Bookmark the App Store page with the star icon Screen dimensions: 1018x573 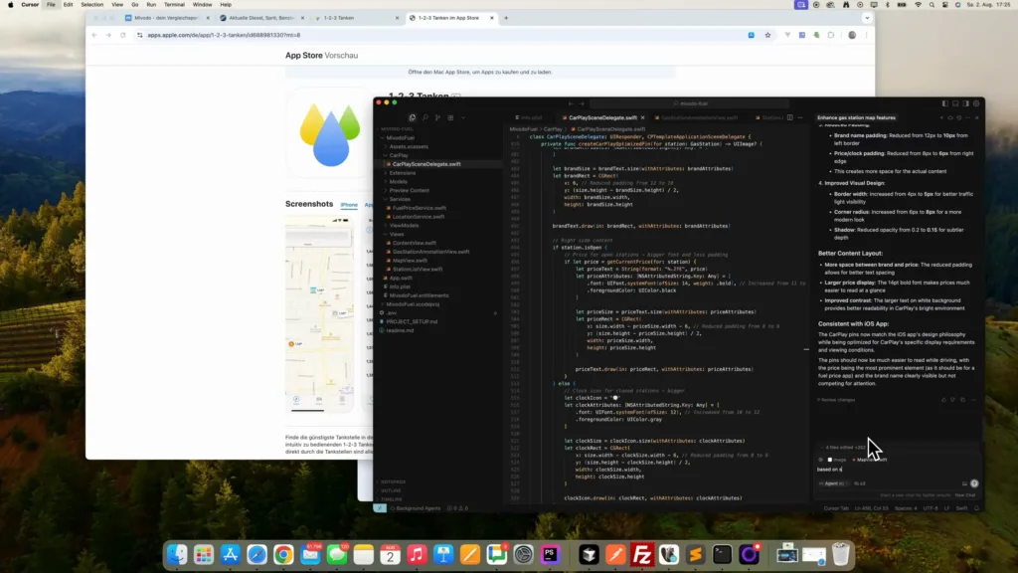coord(768,35)
